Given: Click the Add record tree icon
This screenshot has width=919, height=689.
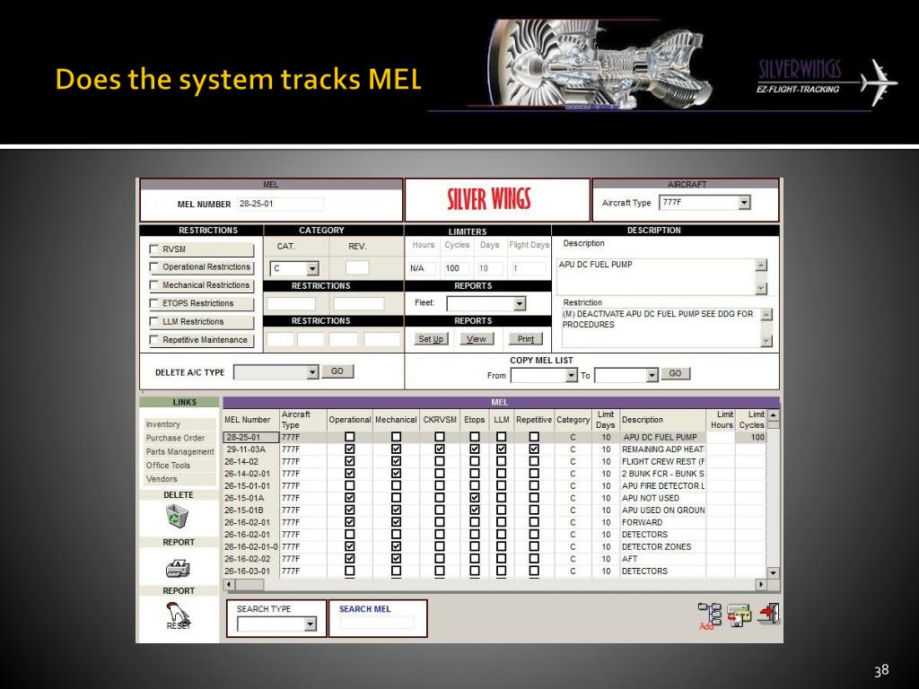Looking at the screenshot, I should click(x=710, y=615).
